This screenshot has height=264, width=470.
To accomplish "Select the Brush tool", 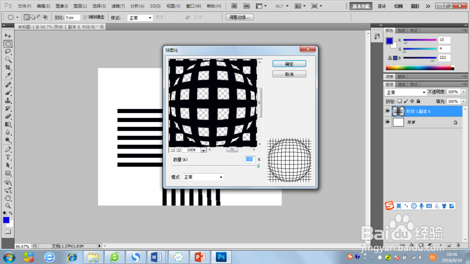I will 8,93.
